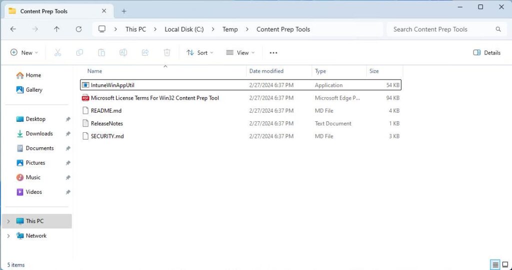Viewport: 512px width, 270px height.
Task: Go up one folder level
Action: point(56,29)
